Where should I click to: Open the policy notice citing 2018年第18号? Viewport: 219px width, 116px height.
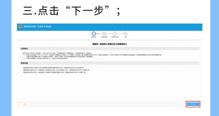click(x=55, y=72)
